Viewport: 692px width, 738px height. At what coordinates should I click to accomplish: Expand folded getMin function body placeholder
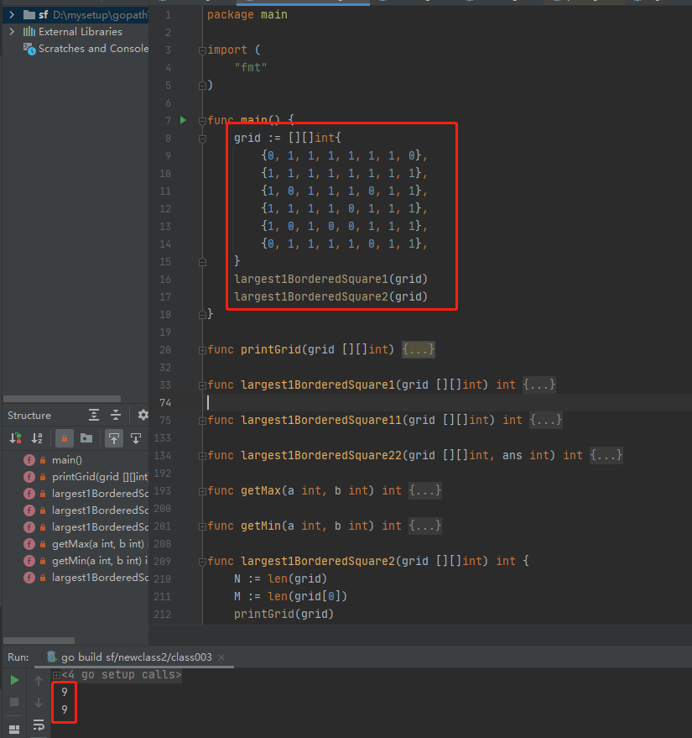(425, 526)
